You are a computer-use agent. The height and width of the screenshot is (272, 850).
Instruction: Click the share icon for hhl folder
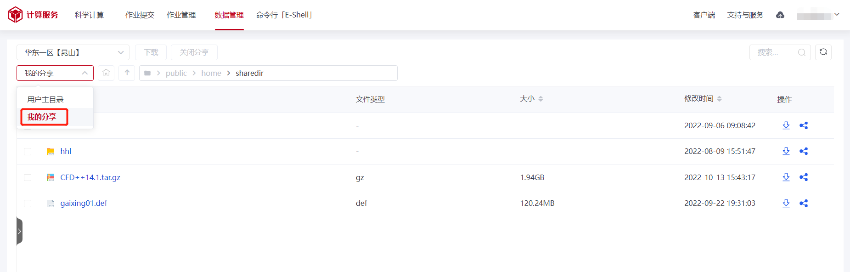(804, 151)
